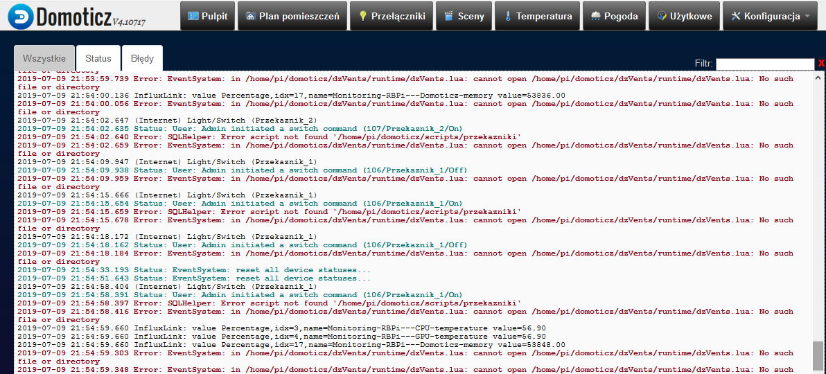Screen dimensions: 826x374
Task: Open the Użytkowe utilities page
Action: coord(685,16)
